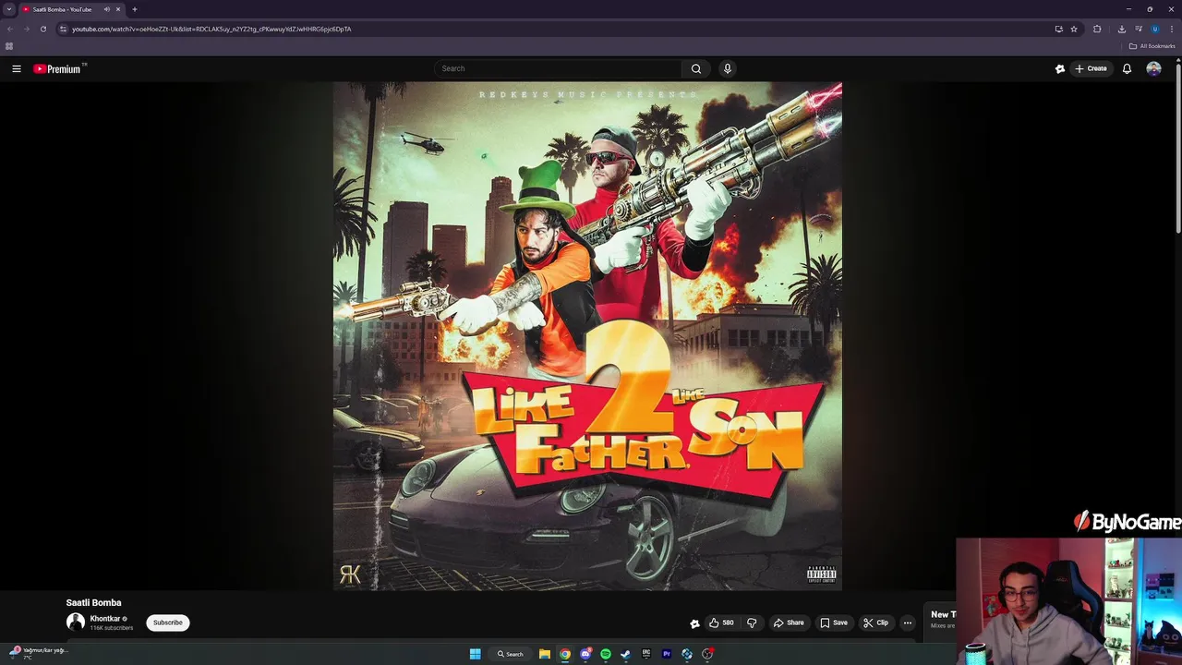Image resolution: width=1182 pixels, height=665 pixels.
Task: Open more actions three-dot menu under video
Action: (907, 623)
